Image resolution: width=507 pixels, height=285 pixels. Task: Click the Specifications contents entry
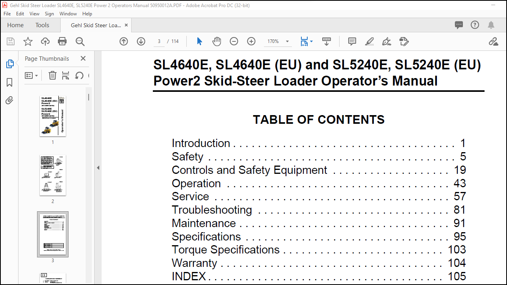click(x=319, y=237)
